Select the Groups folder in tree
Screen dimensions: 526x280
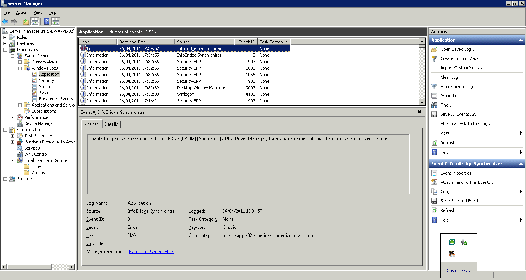pyautogui.click(x=38, y=173)
